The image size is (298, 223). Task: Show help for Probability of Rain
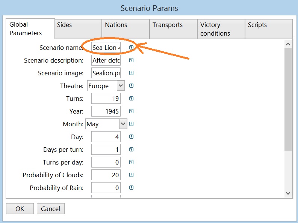[131, 188]
